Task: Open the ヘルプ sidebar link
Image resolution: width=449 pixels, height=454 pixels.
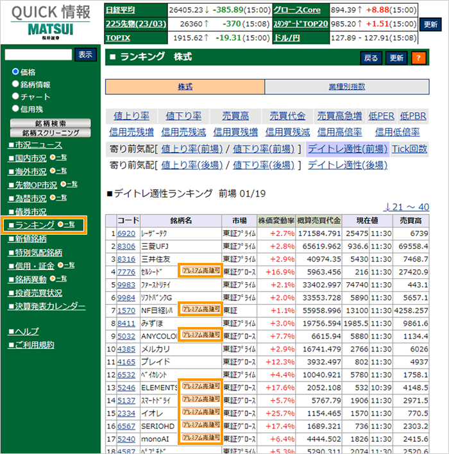Action: 24,332
